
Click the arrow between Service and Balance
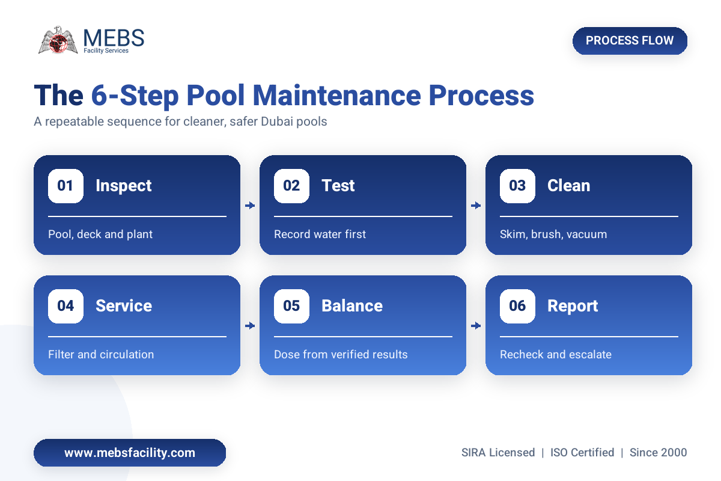[x=250, y=326]
